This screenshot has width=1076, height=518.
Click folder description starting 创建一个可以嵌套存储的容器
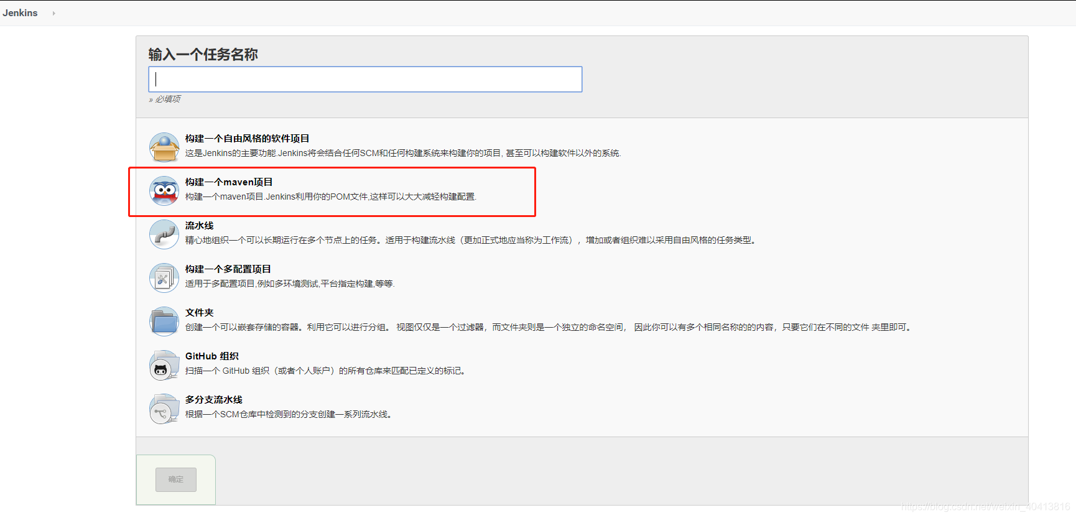click(x=549, y=327)
